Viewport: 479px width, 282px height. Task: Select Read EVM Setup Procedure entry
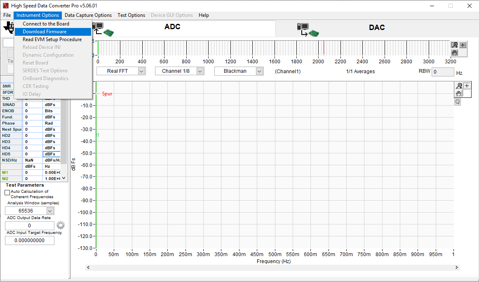[x=53, y=39]
